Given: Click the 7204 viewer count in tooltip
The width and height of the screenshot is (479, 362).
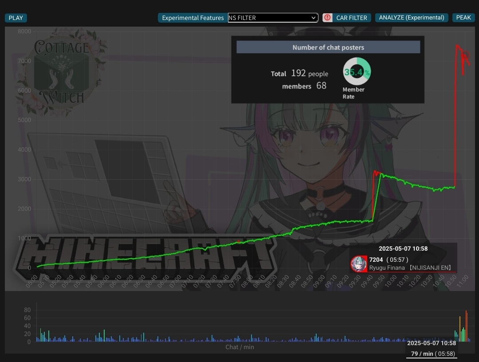Looking at the screenshot, I should pyautogui.click(x=376, y=260).
